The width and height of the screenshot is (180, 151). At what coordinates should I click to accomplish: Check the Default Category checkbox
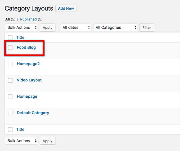click(10, 113)
